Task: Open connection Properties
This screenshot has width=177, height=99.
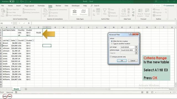Action: tap(53, 13)
